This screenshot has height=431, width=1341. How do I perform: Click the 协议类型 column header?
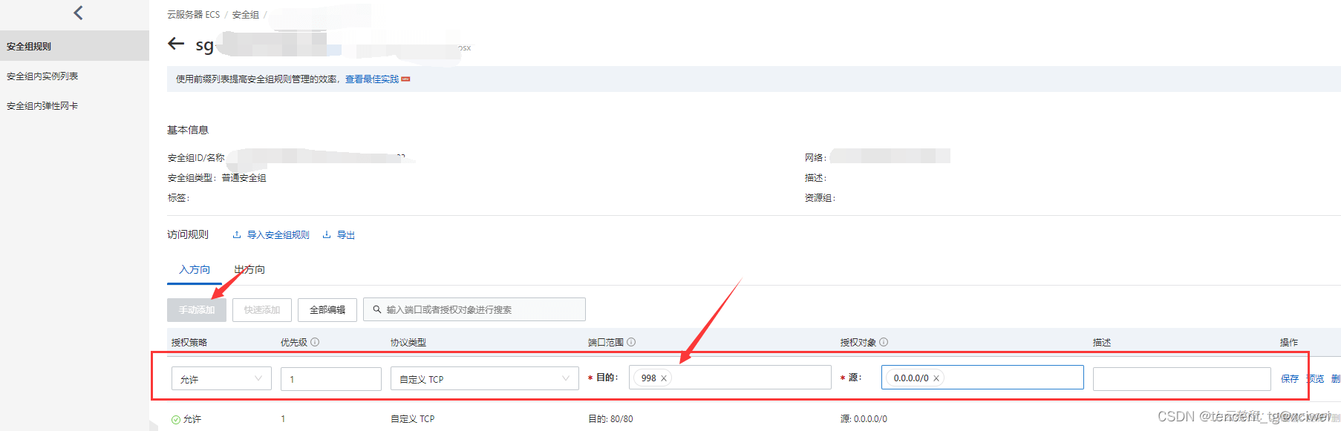[x=408, y=342]
